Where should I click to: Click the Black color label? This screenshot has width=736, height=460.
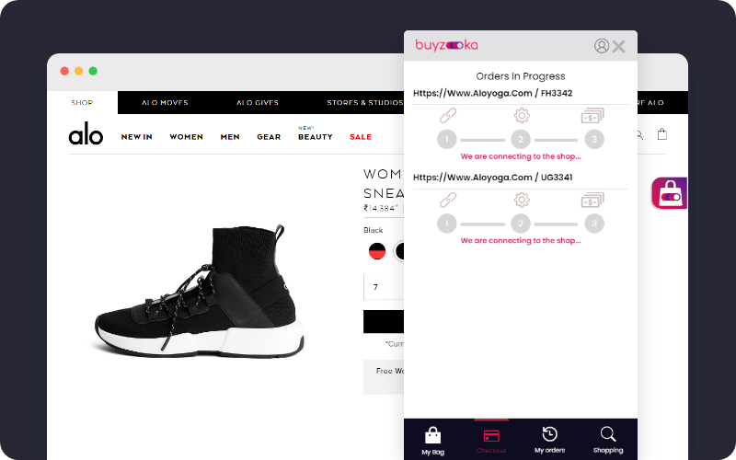point(374,230)
